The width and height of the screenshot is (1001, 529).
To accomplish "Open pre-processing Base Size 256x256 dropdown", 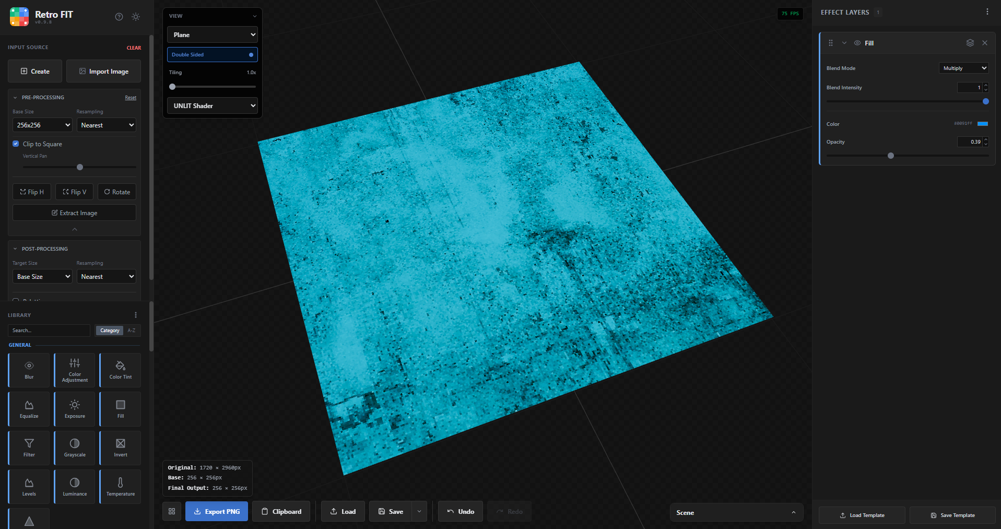I will [42, 125].
